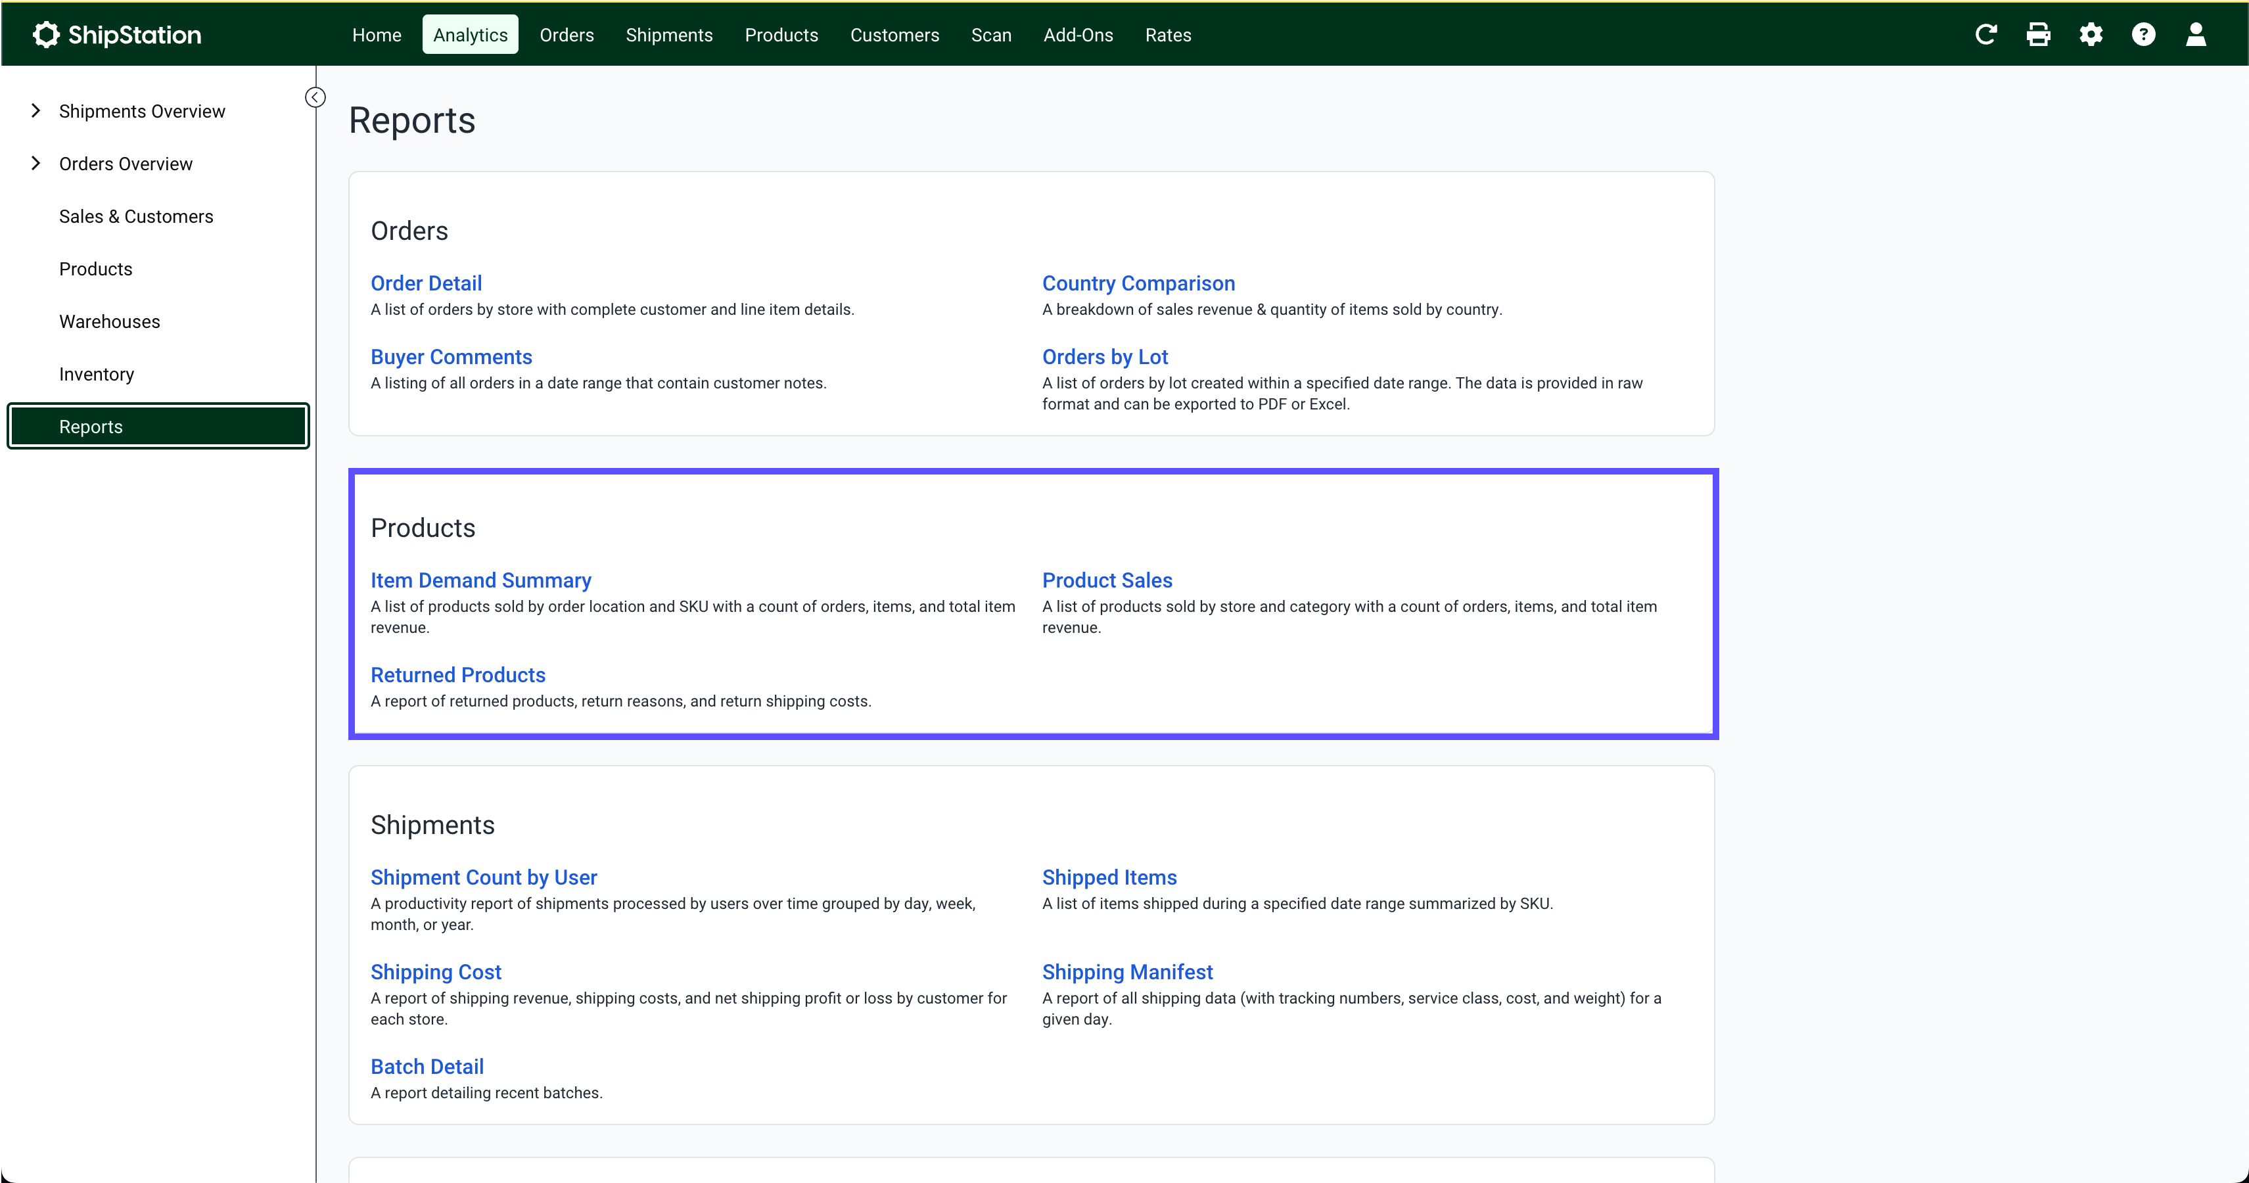
Task: Open the Order Detail report link
Action: click(x=426, y=283)
